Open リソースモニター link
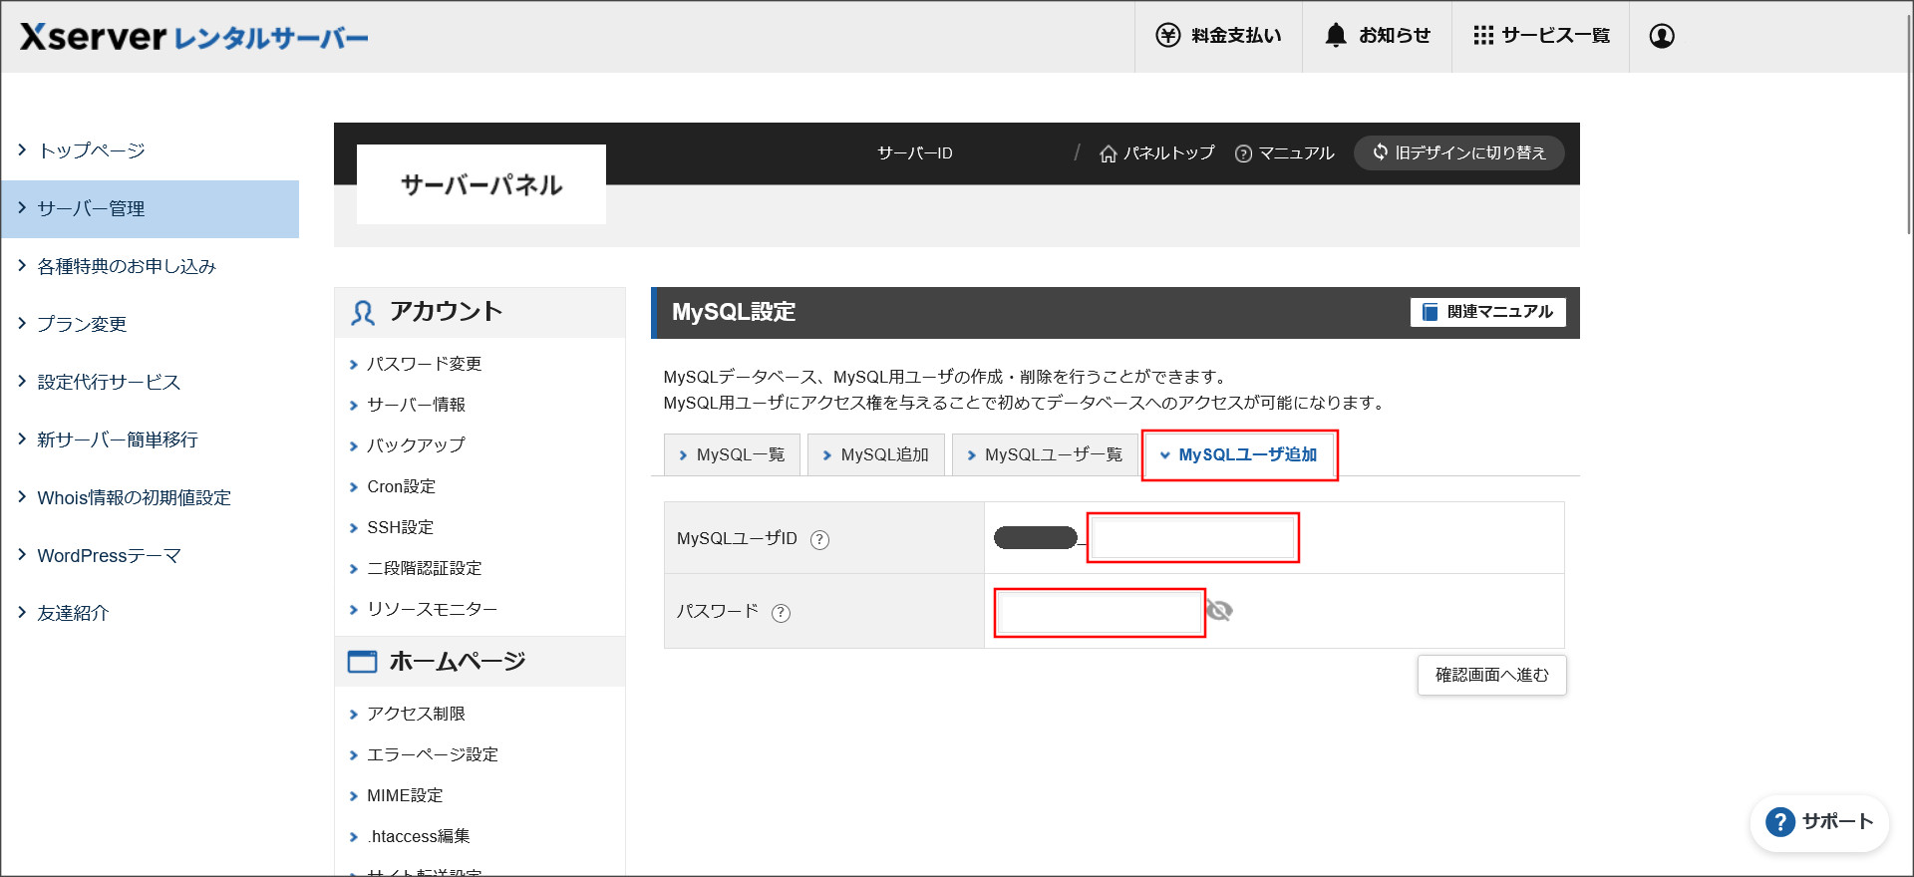This screenshot has height=877, width=1914. [x=433, y=609]
